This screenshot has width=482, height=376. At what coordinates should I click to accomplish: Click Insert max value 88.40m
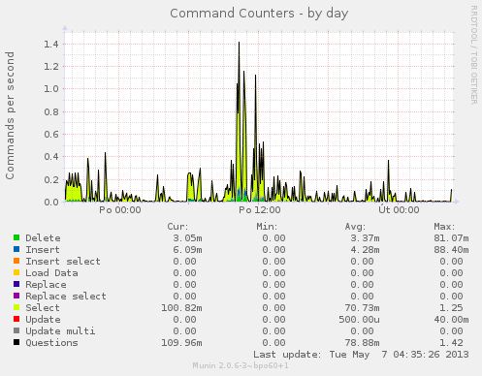[451, 250]
